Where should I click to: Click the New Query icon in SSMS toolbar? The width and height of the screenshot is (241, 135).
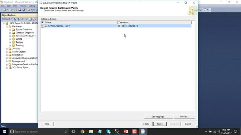pos(29,10)
